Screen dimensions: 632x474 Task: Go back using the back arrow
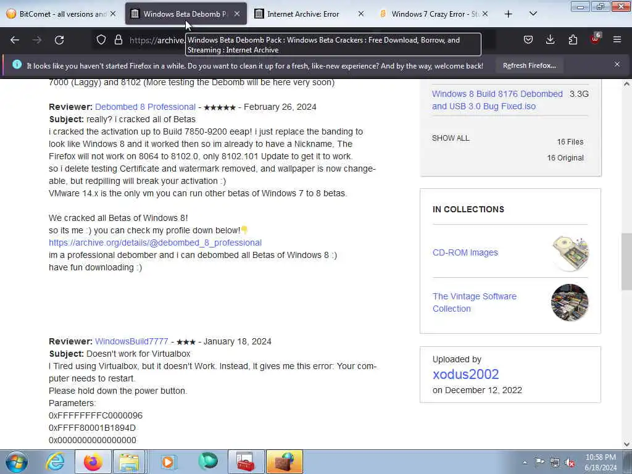coord(15,40)
